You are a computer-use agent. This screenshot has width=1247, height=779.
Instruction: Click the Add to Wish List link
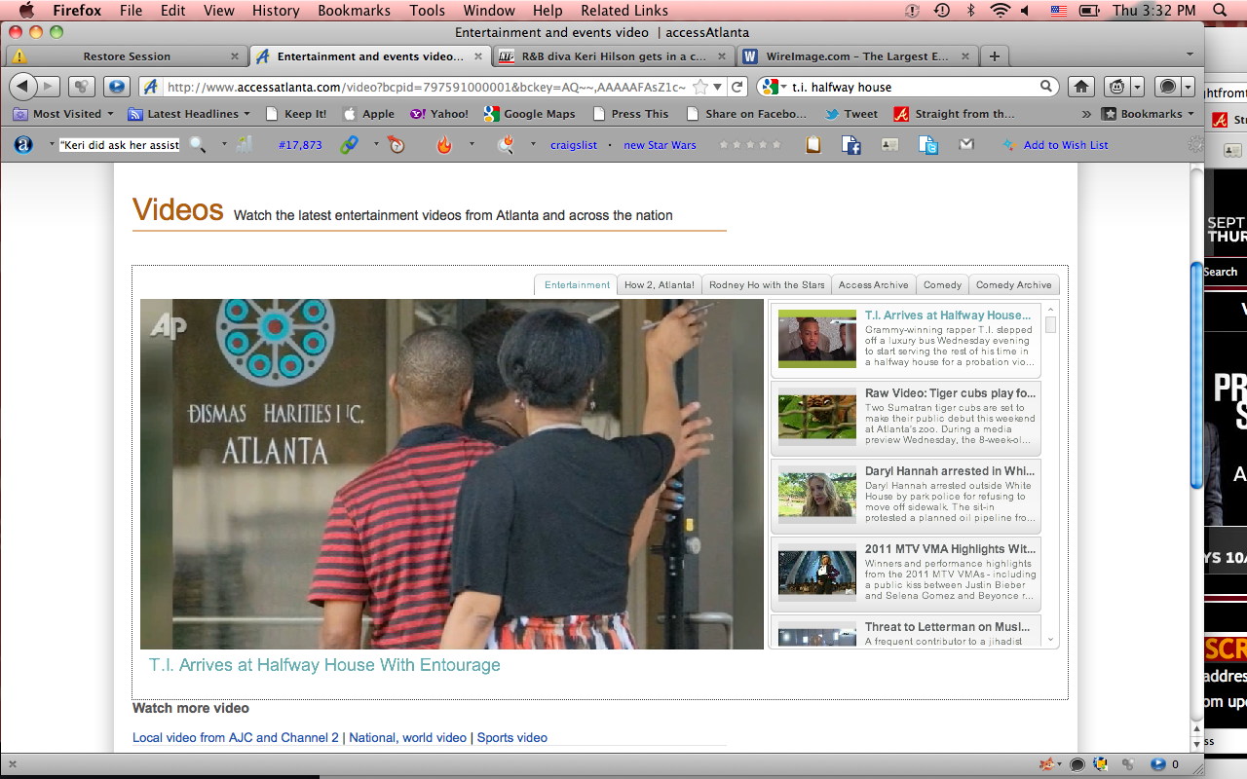pos(1065,145)
